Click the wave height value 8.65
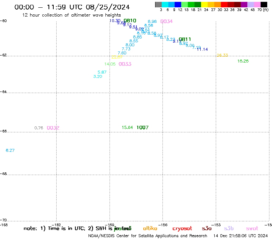Image resolution: width=272 pixels, height=239 pixels. 137,37
